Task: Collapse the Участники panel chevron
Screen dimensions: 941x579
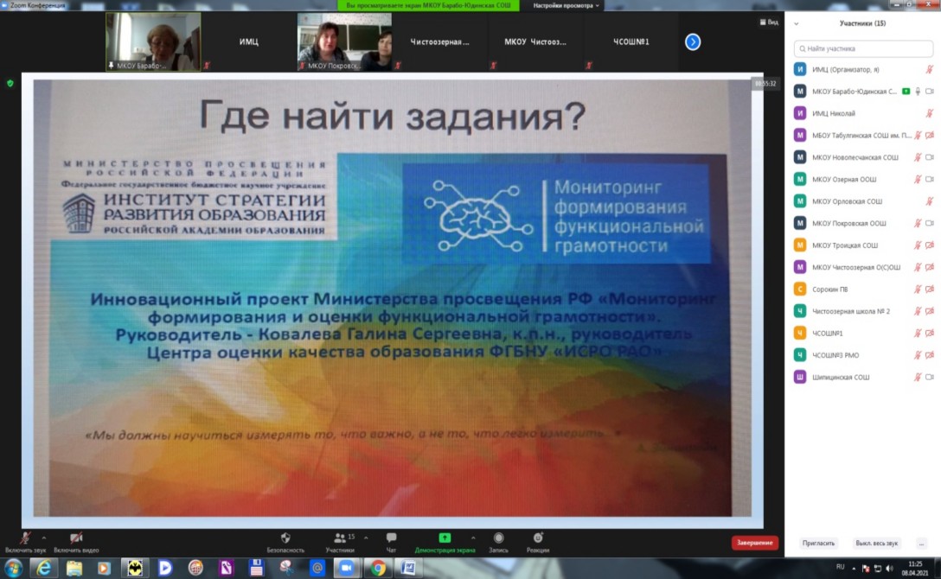Action: coord(796,23)
